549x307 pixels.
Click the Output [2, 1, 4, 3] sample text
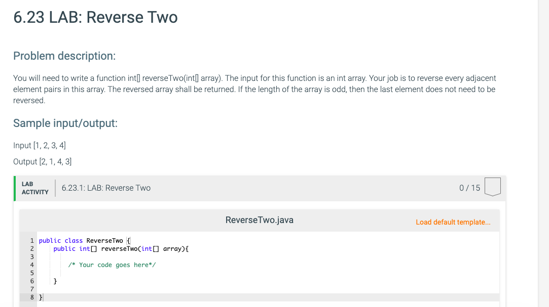point(42,161)
